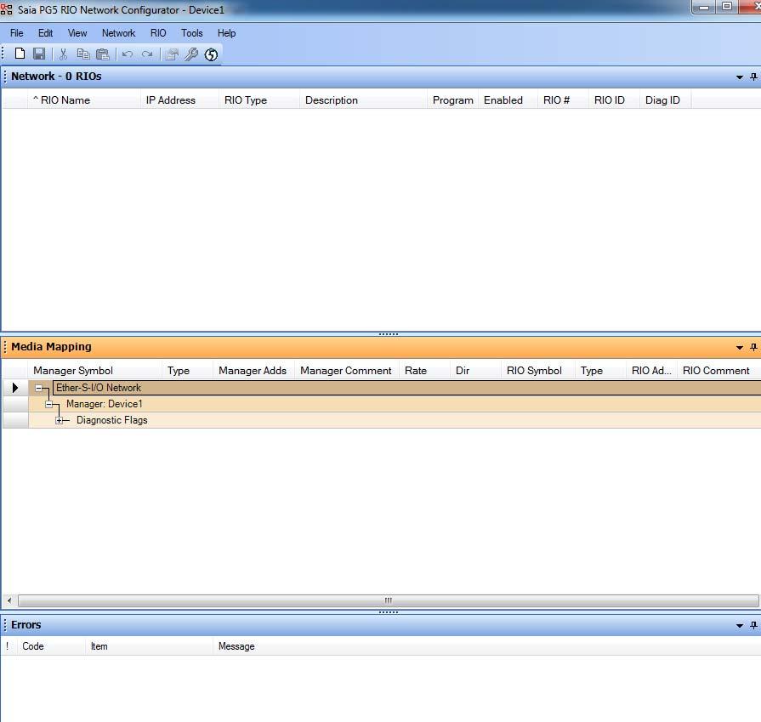Click the wrench tool icon
This screenshot has height=722, width=761.
tap(191, 54)
